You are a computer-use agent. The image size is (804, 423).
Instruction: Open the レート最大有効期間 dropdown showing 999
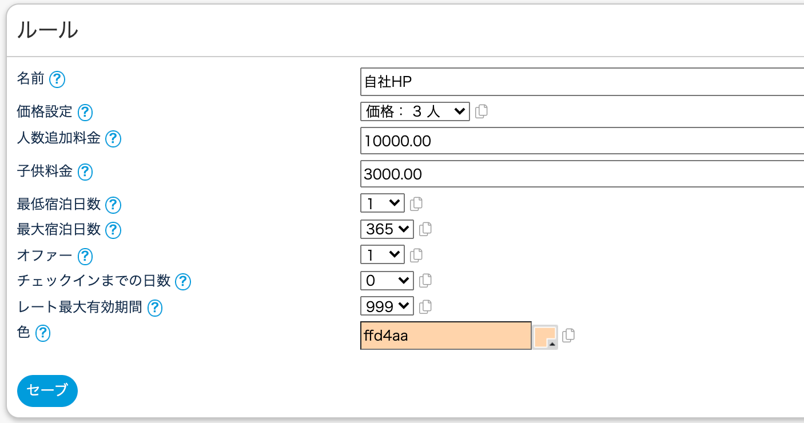[387, 306]
